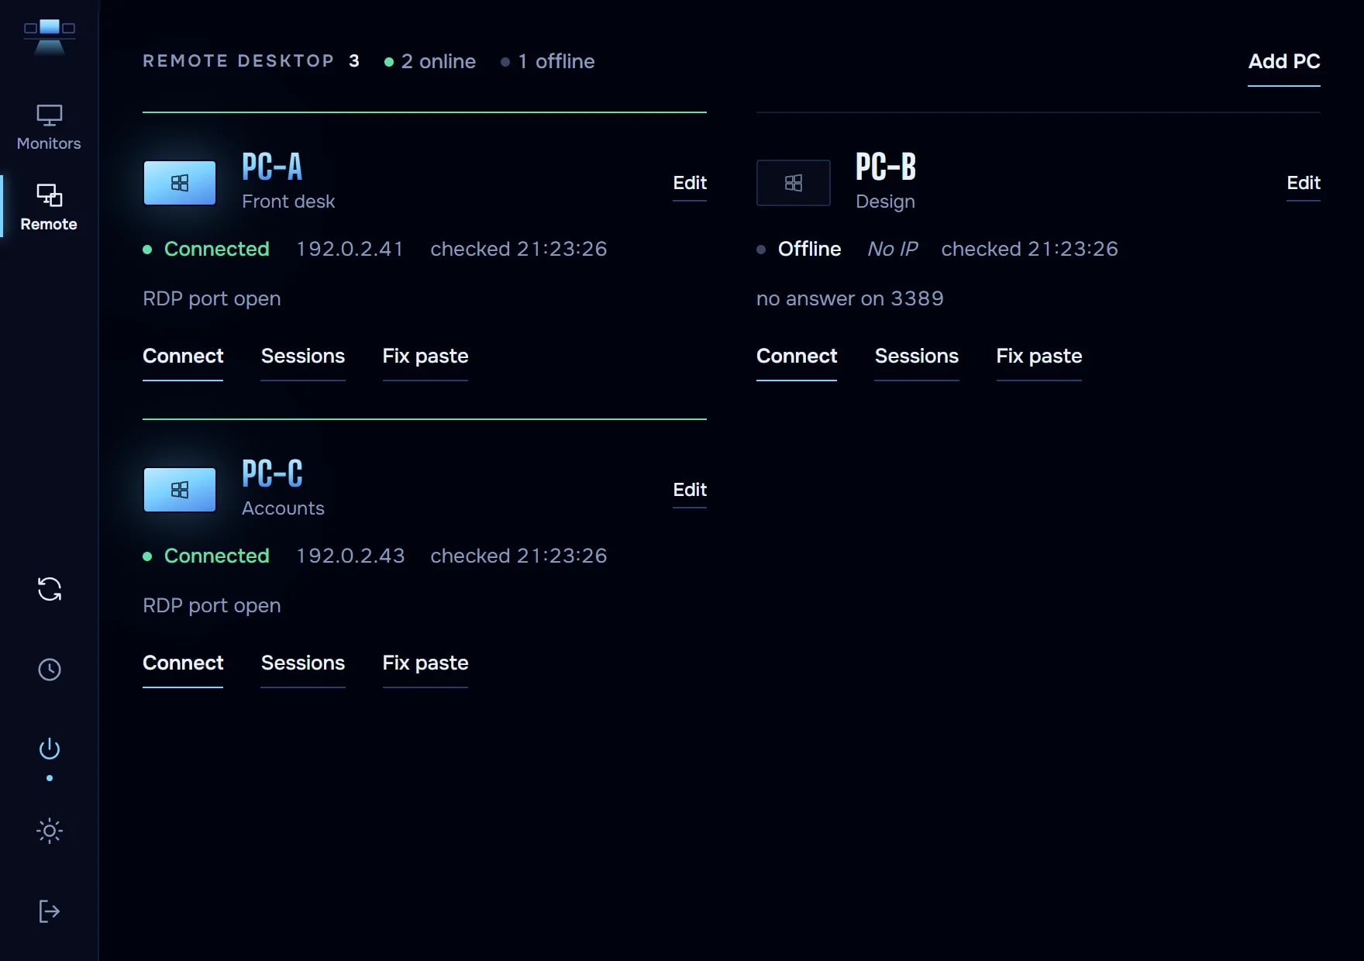Run Fix paste on PC-A
This screenshot has height=961, width=1364.
pyautogui.click(x=425, y=357)
